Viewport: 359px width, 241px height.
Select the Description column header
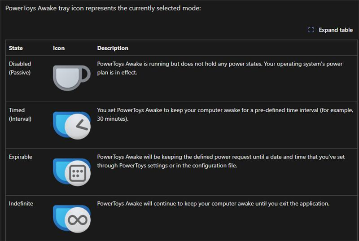pos(113,48)
